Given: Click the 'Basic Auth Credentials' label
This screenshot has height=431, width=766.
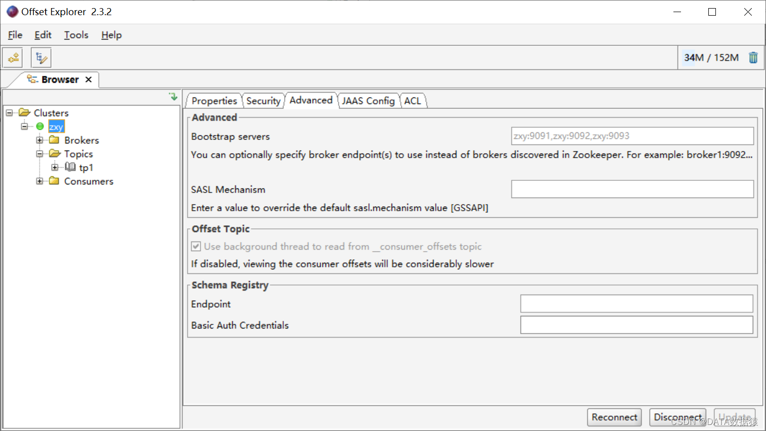Looking at the screenshot, I should tap(240, 325).
